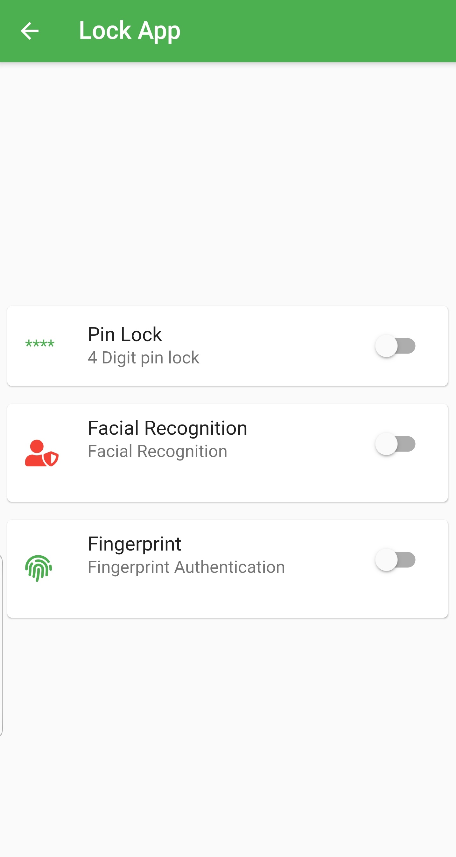Toggle Facial Recognition on

click(x=395, y=444)
